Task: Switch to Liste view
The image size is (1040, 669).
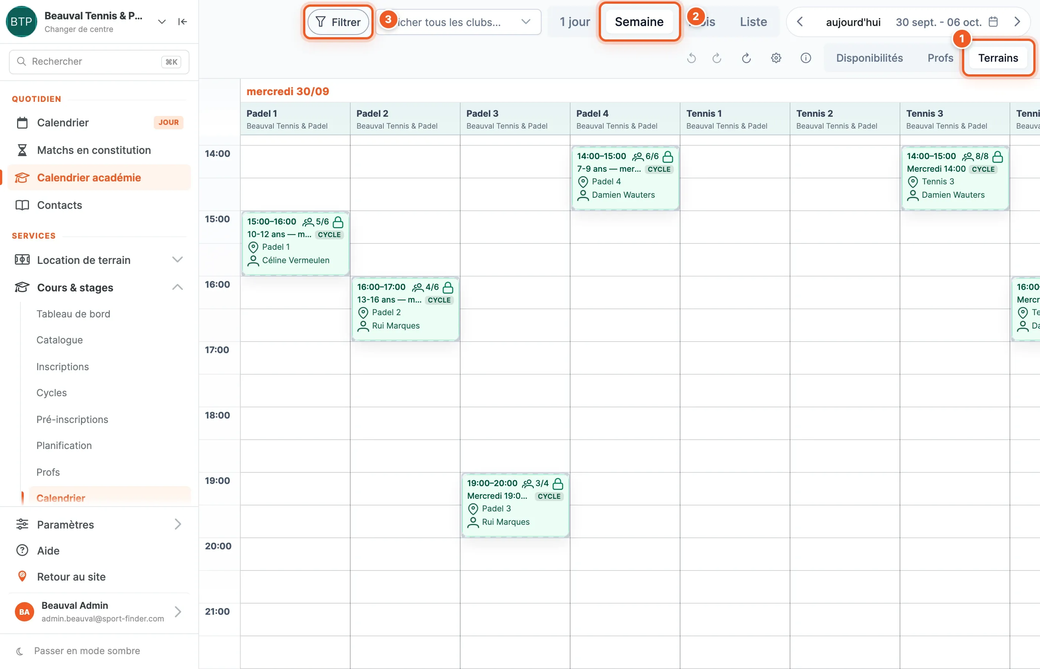Action: point(753,22)
